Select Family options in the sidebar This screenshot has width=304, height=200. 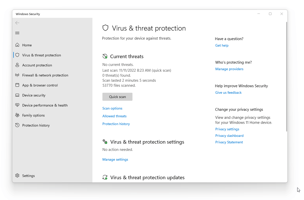click(x=33, y=115)
